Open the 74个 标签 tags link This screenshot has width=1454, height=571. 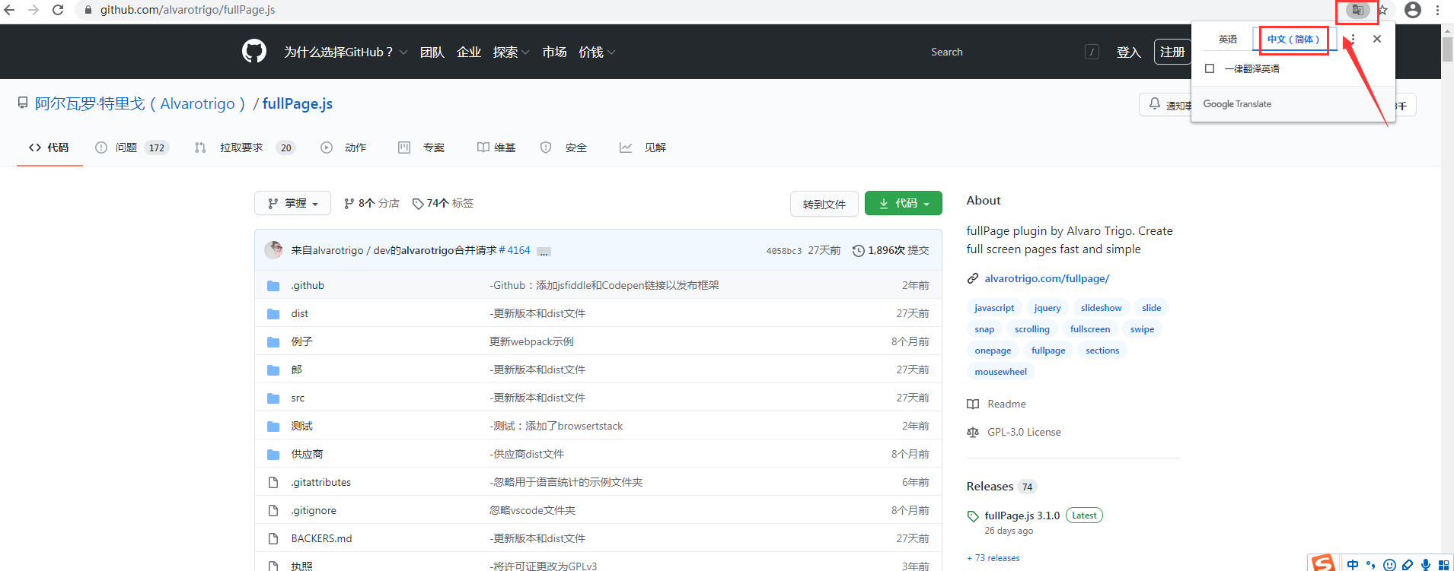click(x=443, y=203)
